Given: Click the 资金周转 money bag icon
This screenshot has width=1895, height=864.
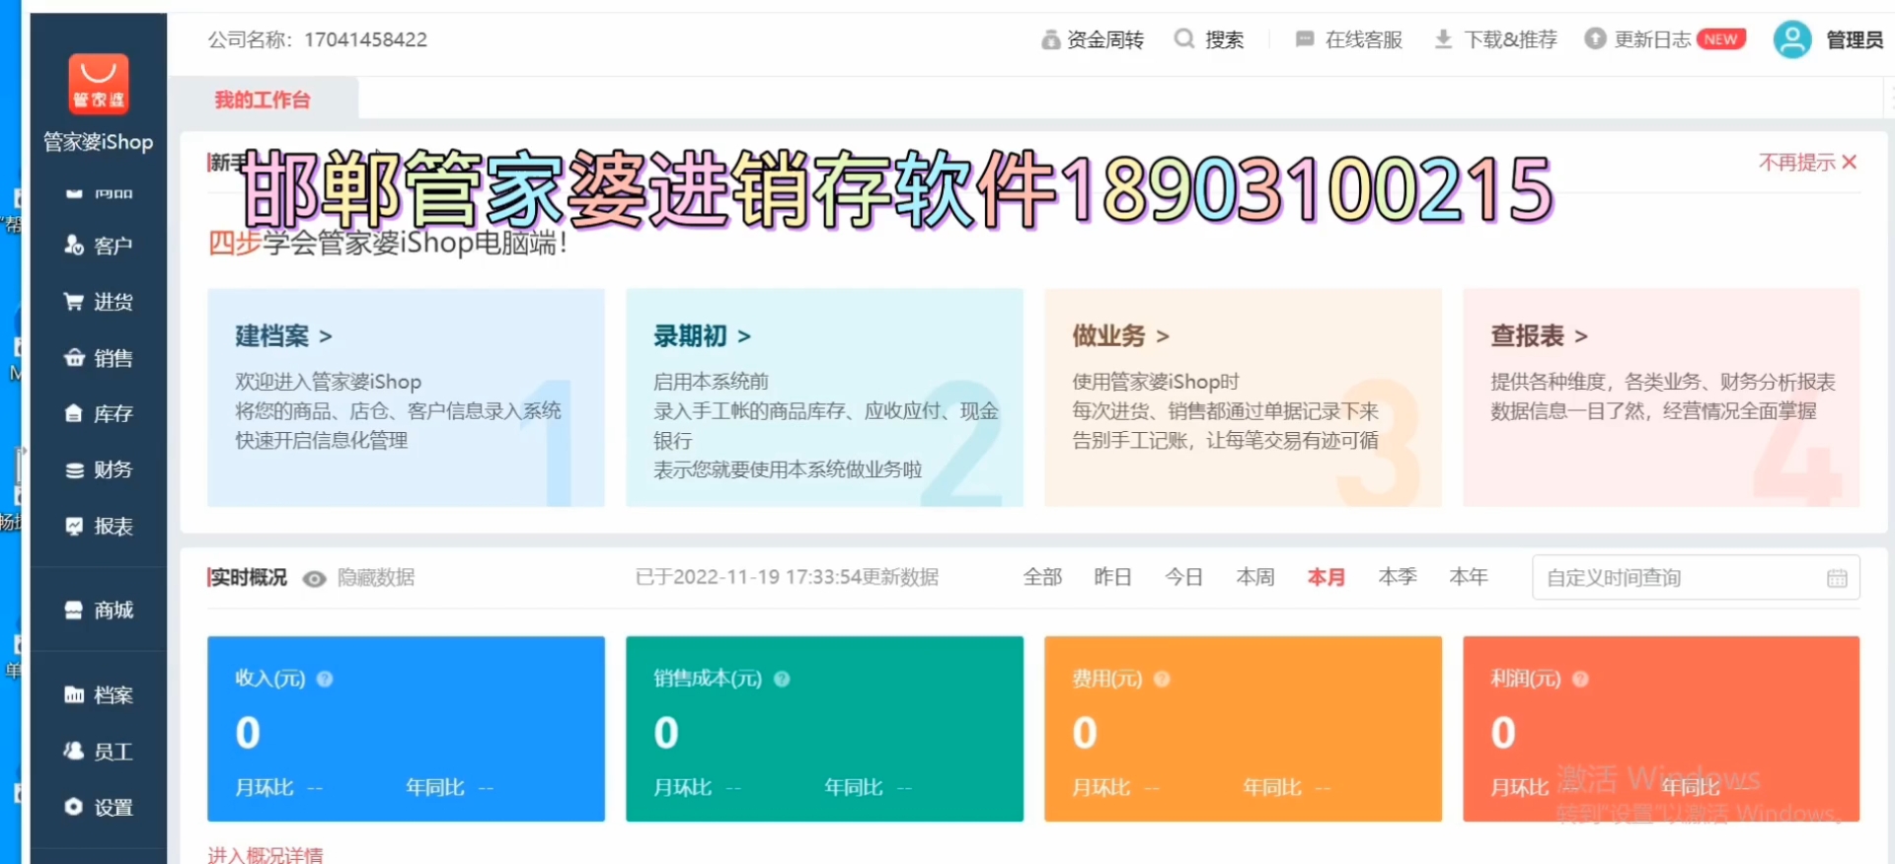Looking at the screenshot, I should pos(1051,39).
